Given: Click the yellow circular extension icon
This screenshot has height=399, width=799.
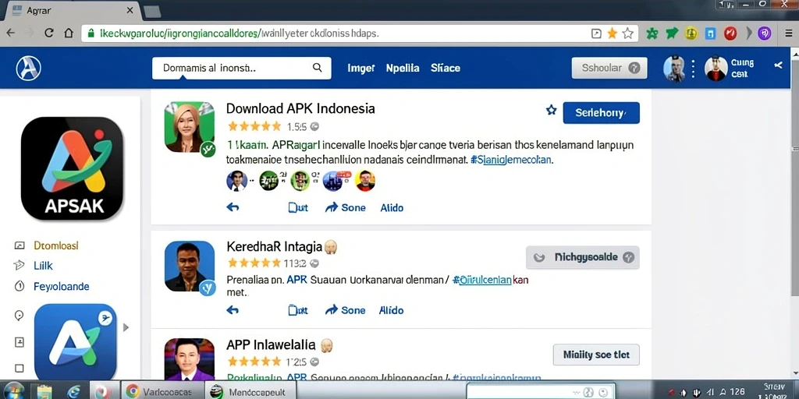Looking at the screenshot, I should point(691,34).
